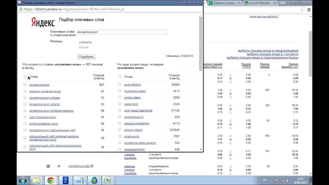Check the box for косметика avon, 807 показов
This screenshot has height=185, width=329.
point(25,84)
